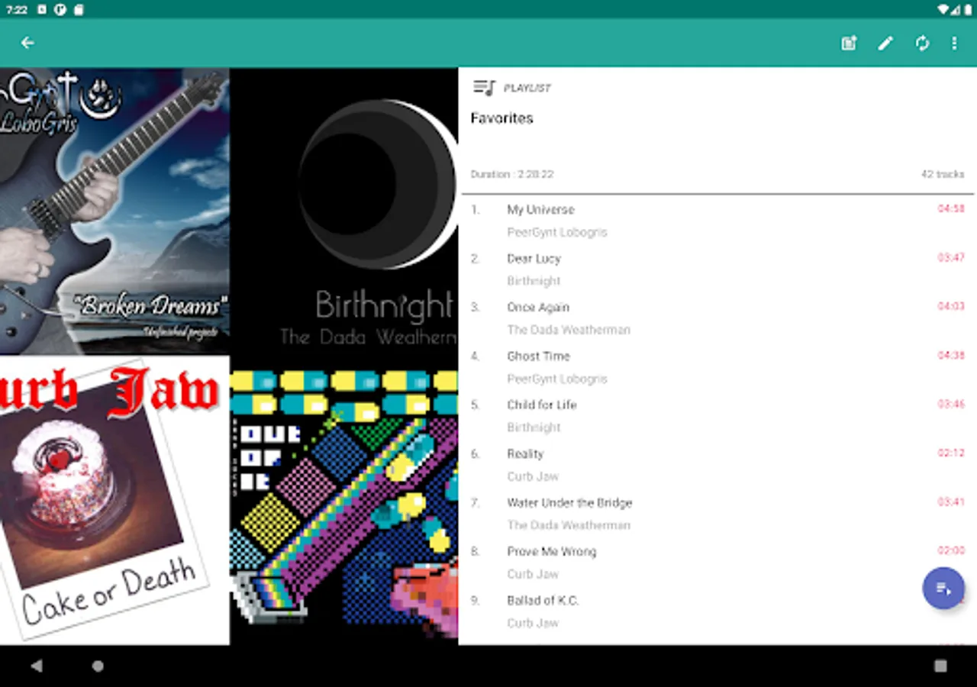The image size is (977, 687).
Task: Tap the Android recent apps square
Action: (x=940, y=666)
